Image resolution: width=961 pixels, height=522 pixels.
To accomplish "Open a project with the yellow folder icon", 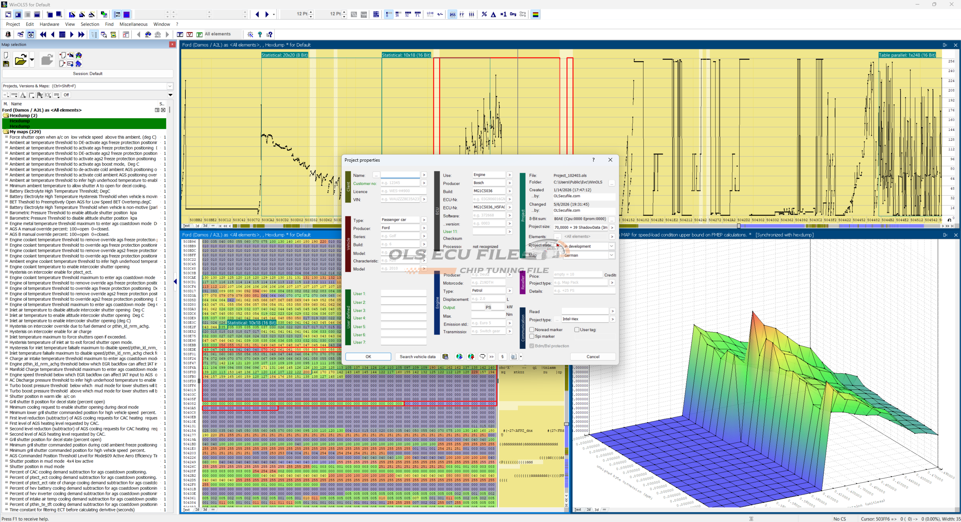I will tap(21, 60).
